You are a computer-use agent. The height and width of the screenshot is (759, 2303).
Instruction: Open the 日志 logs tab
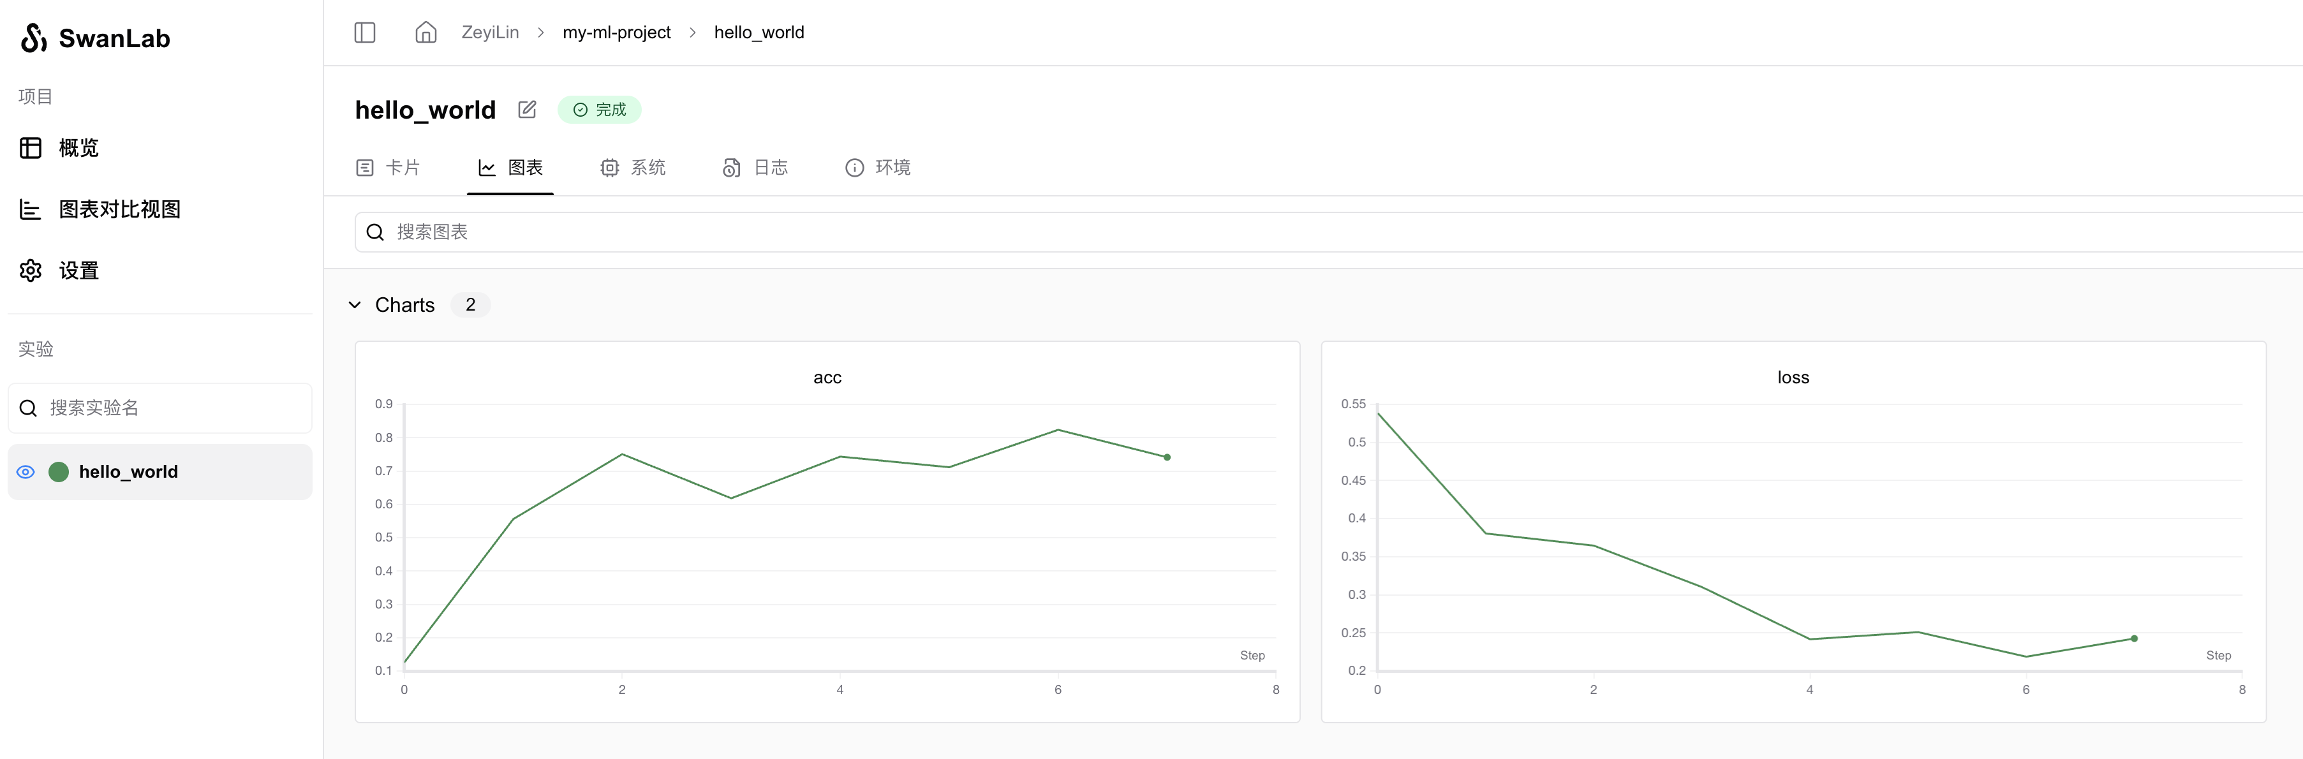click(x=755, y=167)
